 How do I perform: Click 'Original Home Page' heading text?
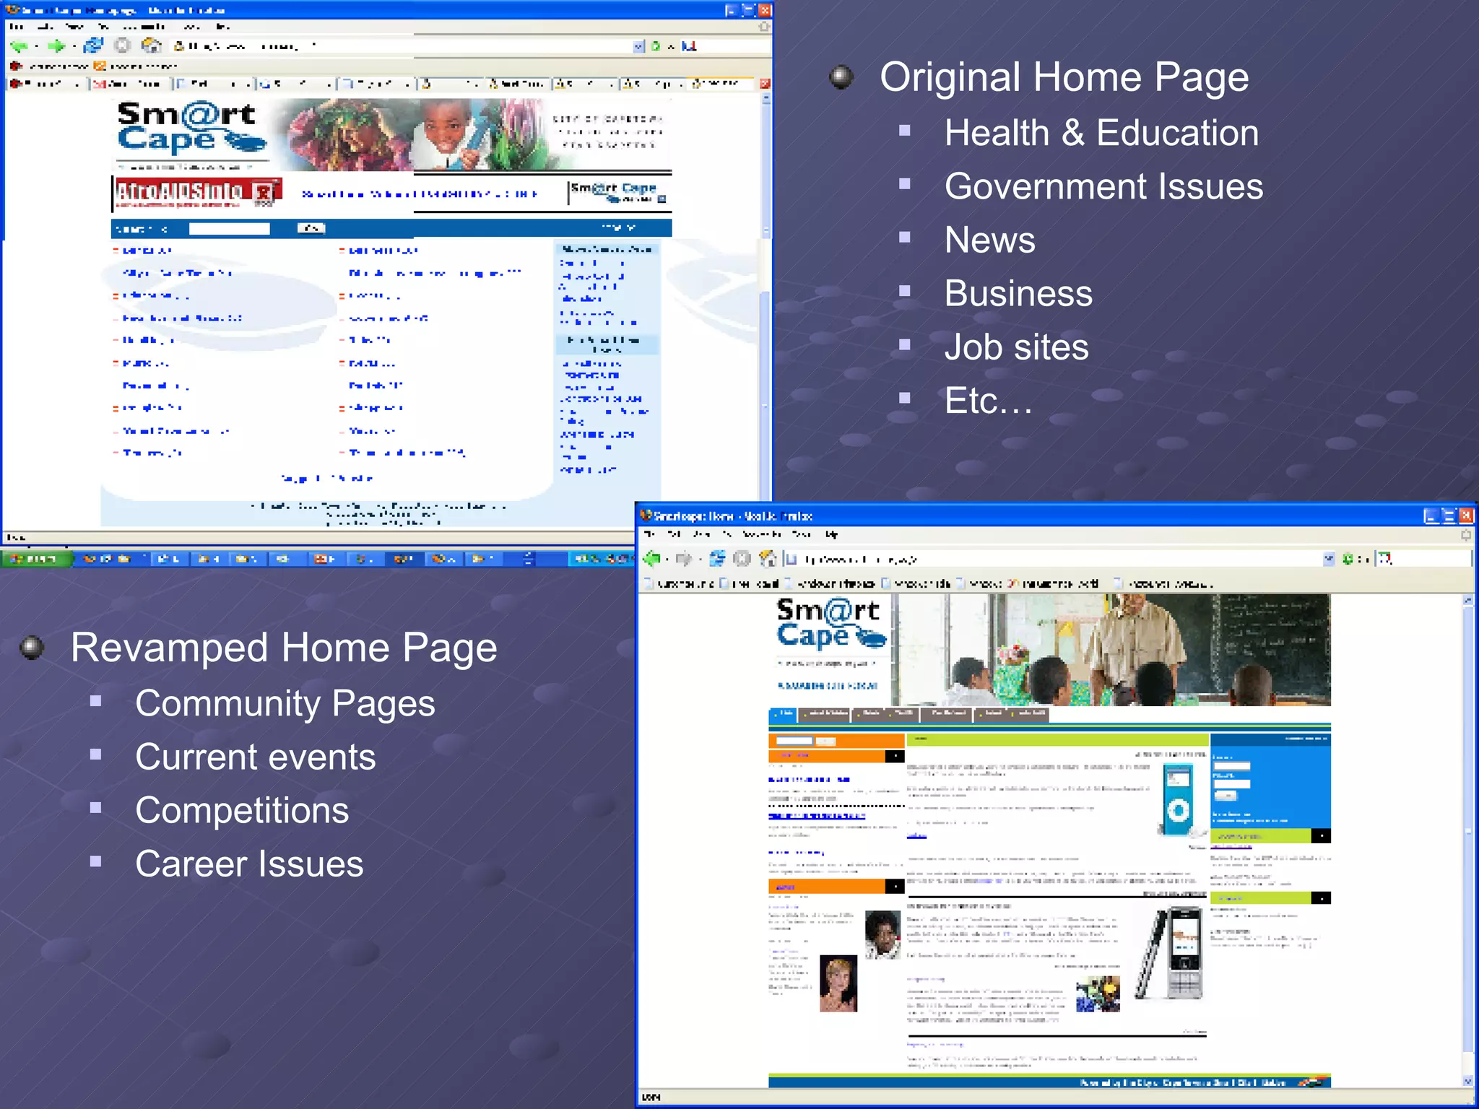[1064, 78]
